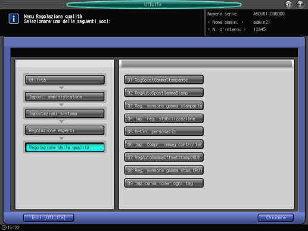Open Impost. amministratore menu level
Image resolution: width=308 pixels, height=231 pixels.
tap(65, 96)
